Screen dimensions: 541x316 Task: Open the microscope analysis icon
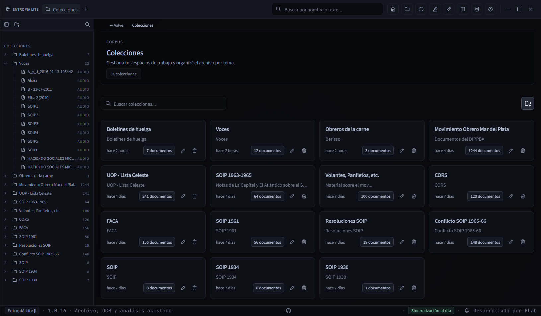tap(435, 9)
